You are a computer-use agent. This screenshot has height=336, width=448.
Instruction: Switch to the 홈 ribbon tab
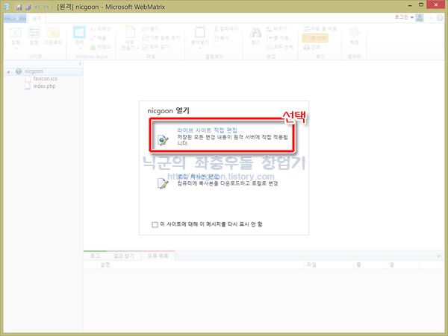coord(37,19)
